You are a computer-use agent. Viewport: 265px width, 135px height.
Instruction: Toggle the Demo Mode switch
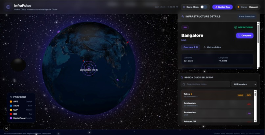coord(204,7)
